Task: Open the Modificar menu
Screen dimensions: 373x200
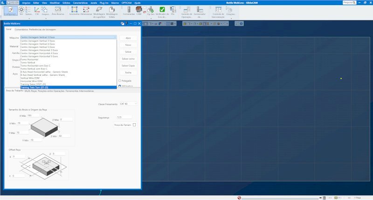Action: pyautogui.click(x=55, y=3)
